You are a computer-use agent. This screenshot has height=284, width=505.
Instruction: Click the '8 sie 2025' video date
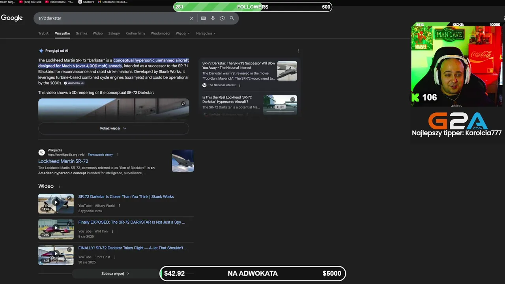(86, 237)
